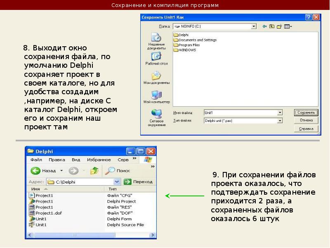Expand the file name dropdown list

280,112
